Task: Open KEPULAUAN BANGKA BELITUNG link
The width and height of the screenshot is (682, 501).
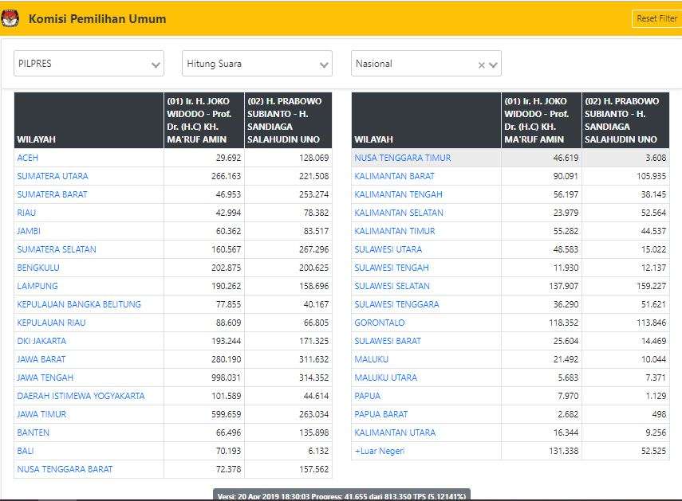Action: pyautogui.click(x=79, y=304)
